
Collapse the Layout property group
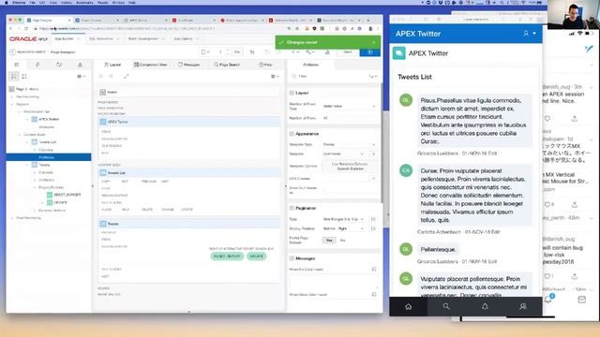[292, 93]
